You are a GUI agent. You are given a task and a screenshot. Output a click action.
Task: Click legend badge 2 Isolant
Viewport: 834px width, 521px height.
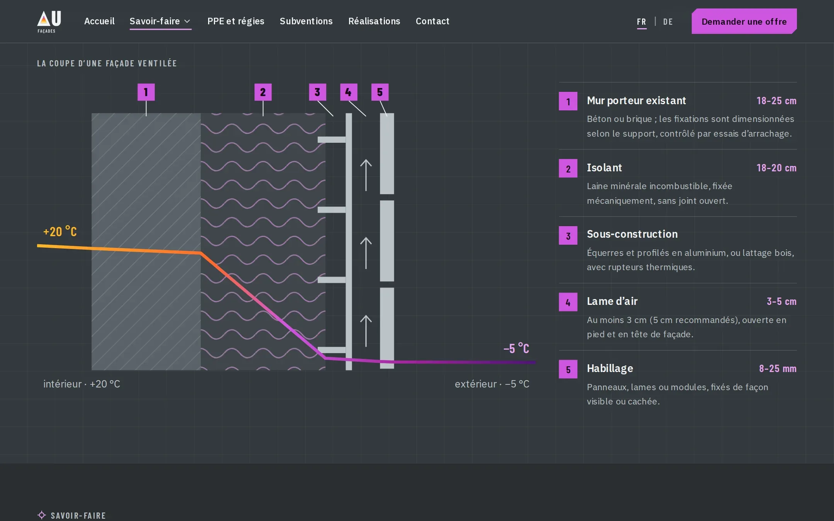click(x=568, y=169)
